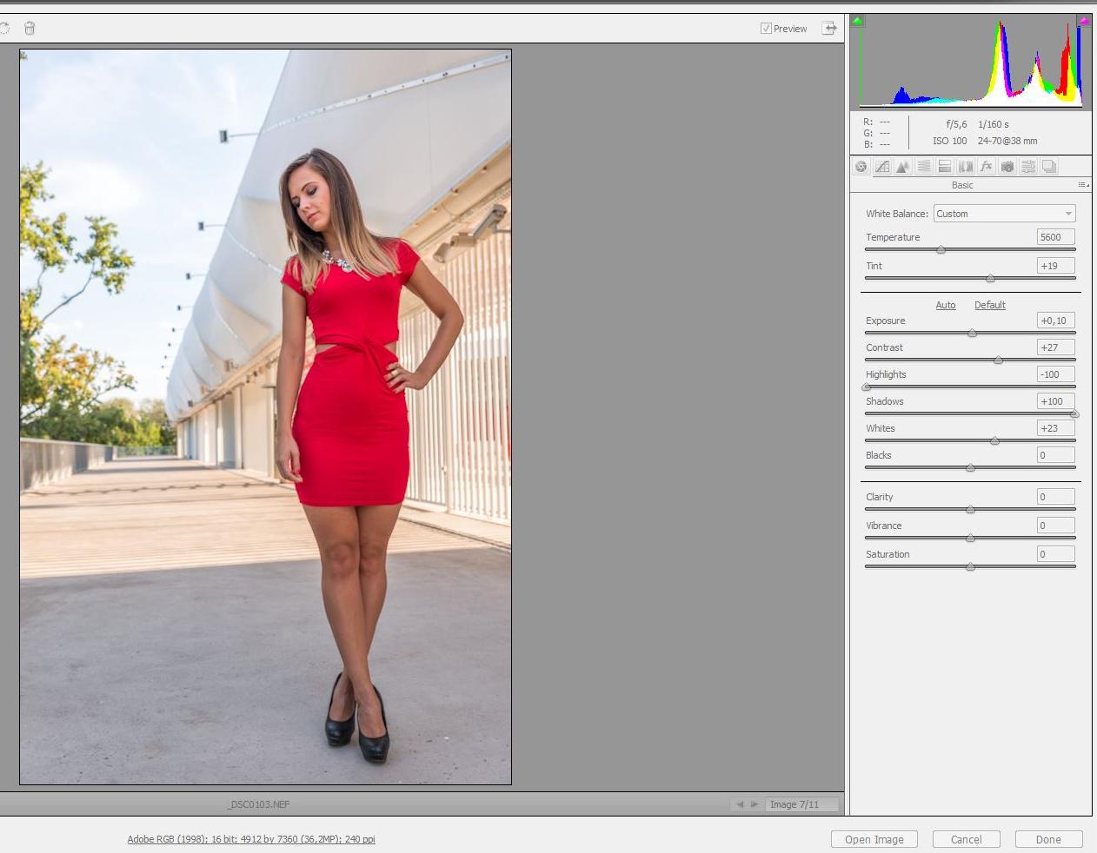Click the Done button
Screen dimensions: 1097x853
pos(1048,839)
